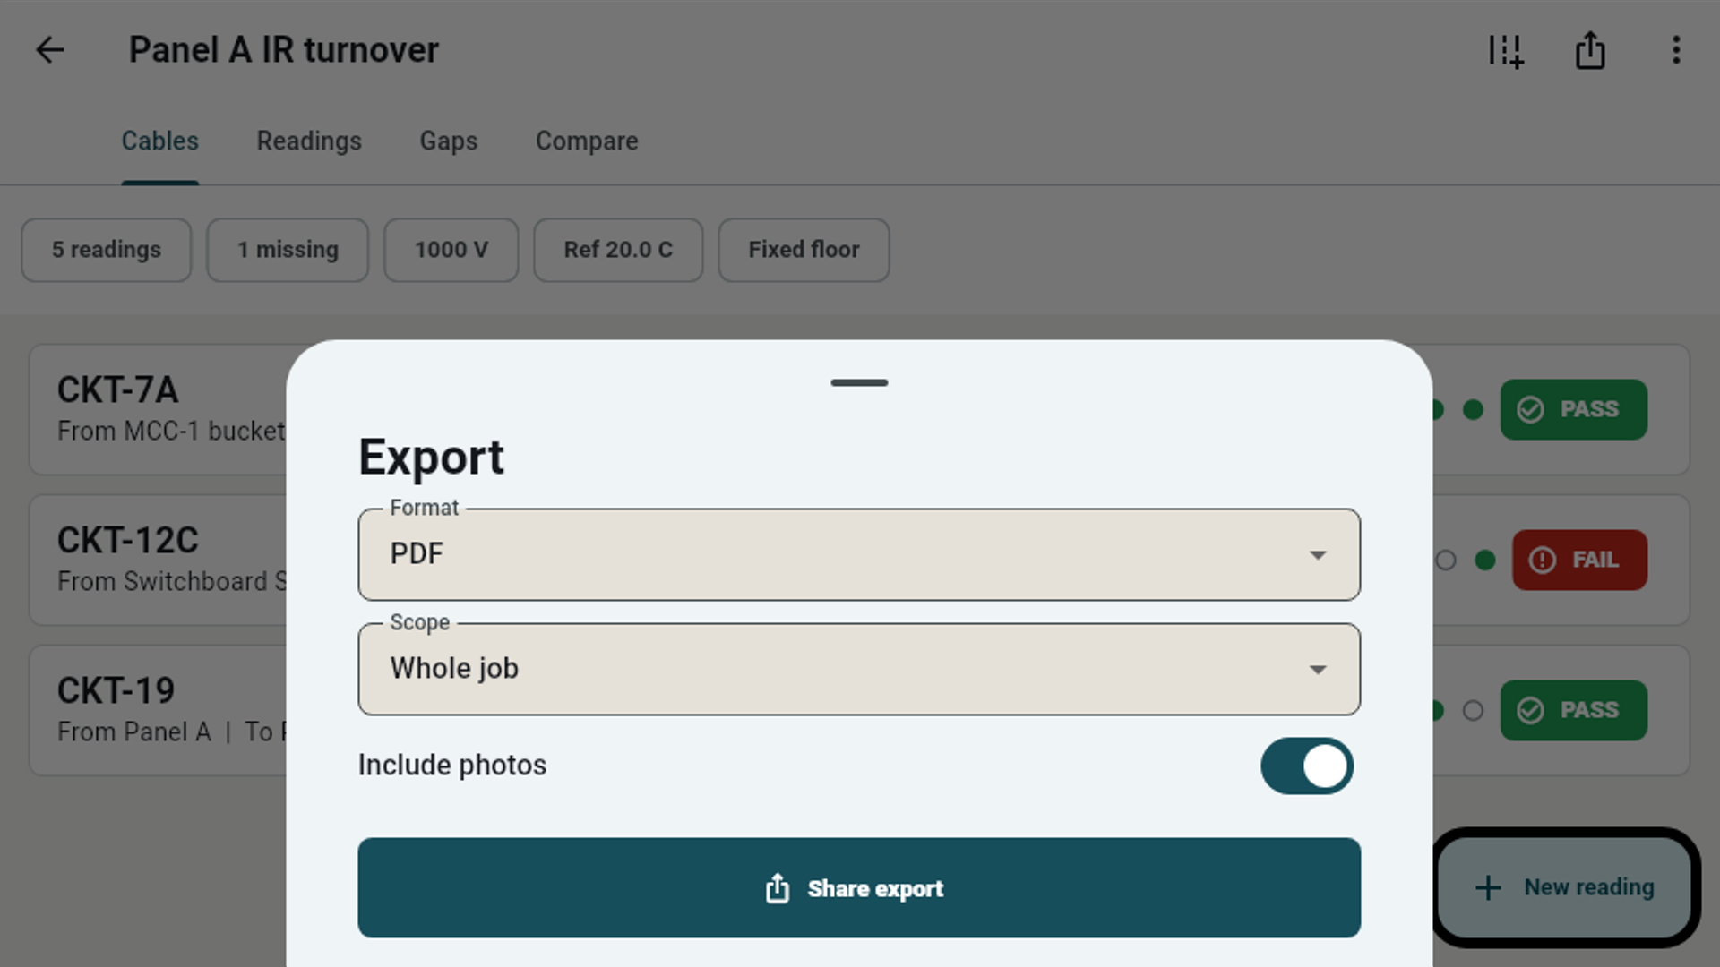1720x967 pixels.
Task: Click the FAIL badge on CKT-12C
Action: click(x=1579, y=560)
